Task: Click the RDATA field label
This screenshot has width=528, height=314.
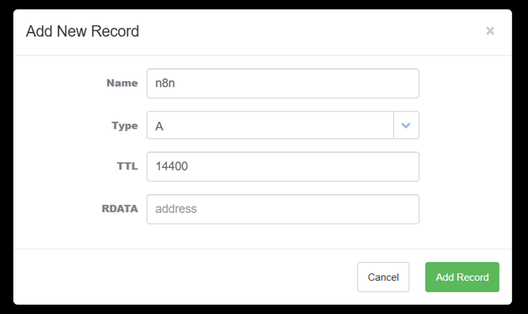Action: click(120, 209)
